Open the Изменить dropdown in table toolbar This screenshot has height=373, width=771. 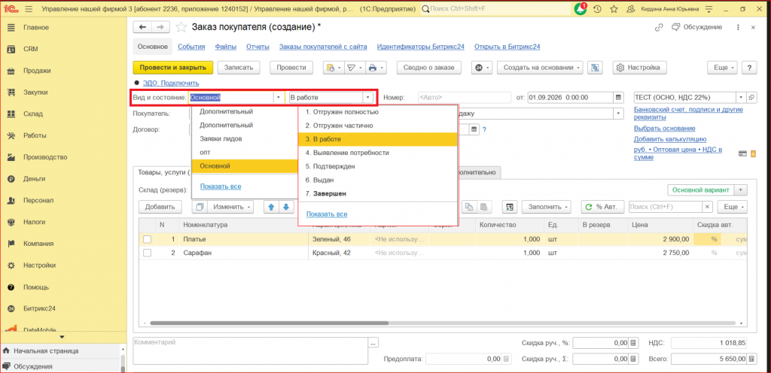229,207
